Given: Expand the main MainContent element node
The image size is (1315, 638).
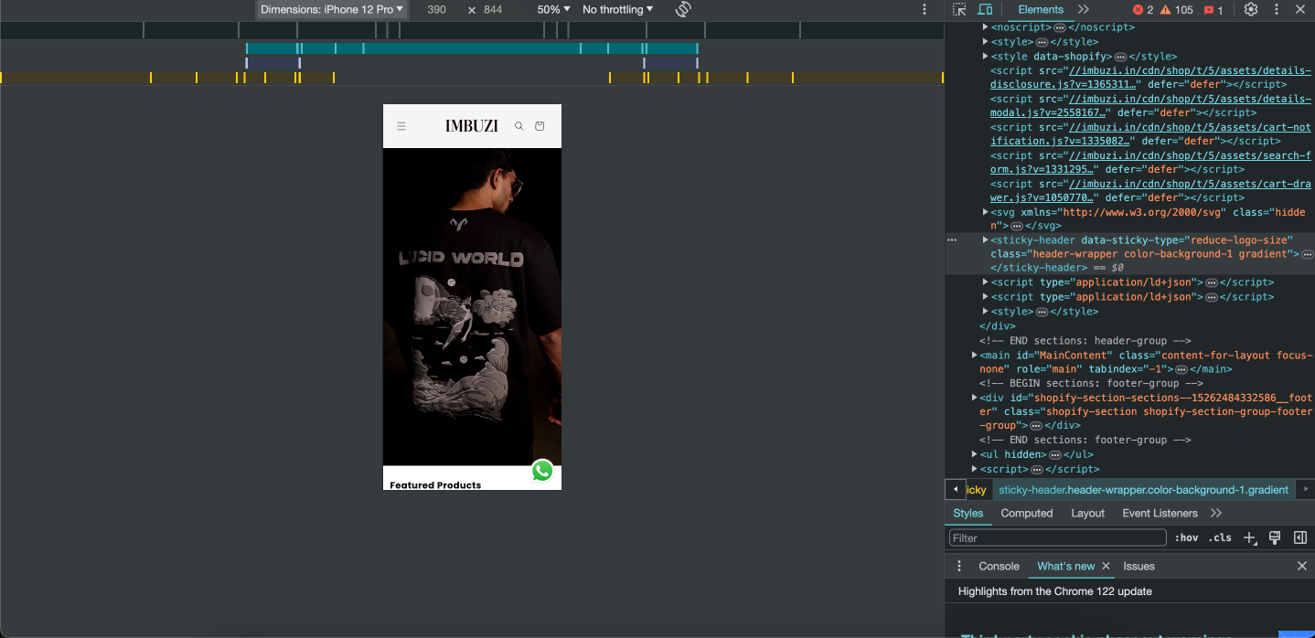Looking at the screenshot, I should pos(975,355).
